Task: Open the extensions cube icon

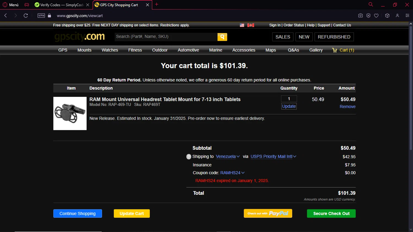Action: tap(387, 15)
